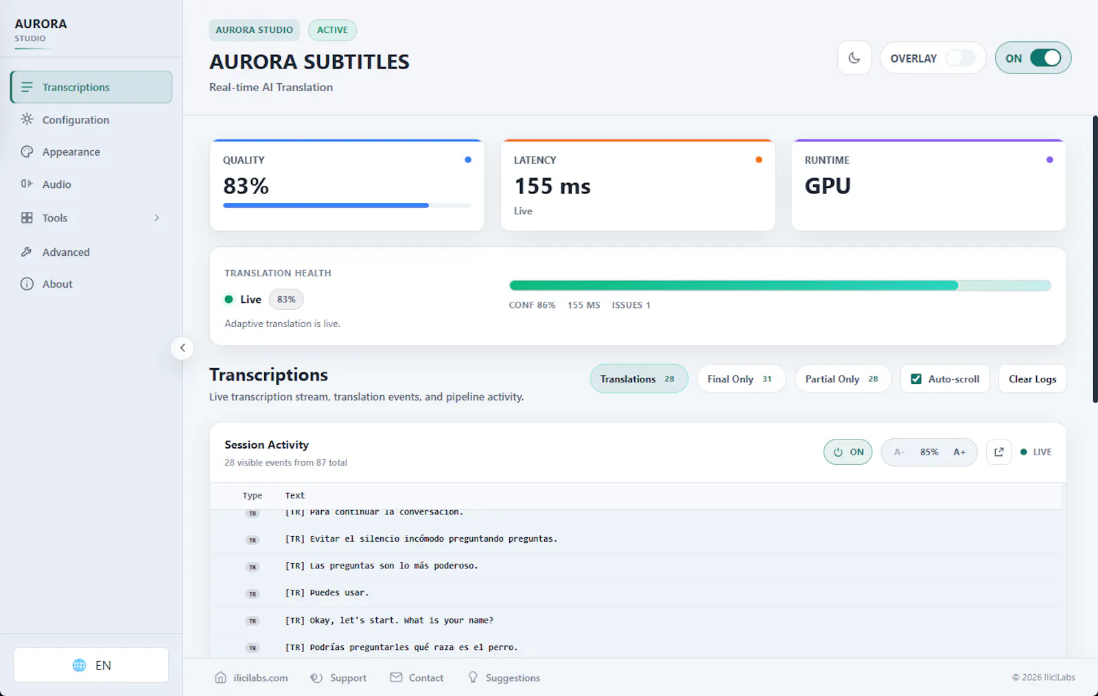Open the Transcriptions sidebar section
Screen dimensions: 1098x696
click(91, 87)
